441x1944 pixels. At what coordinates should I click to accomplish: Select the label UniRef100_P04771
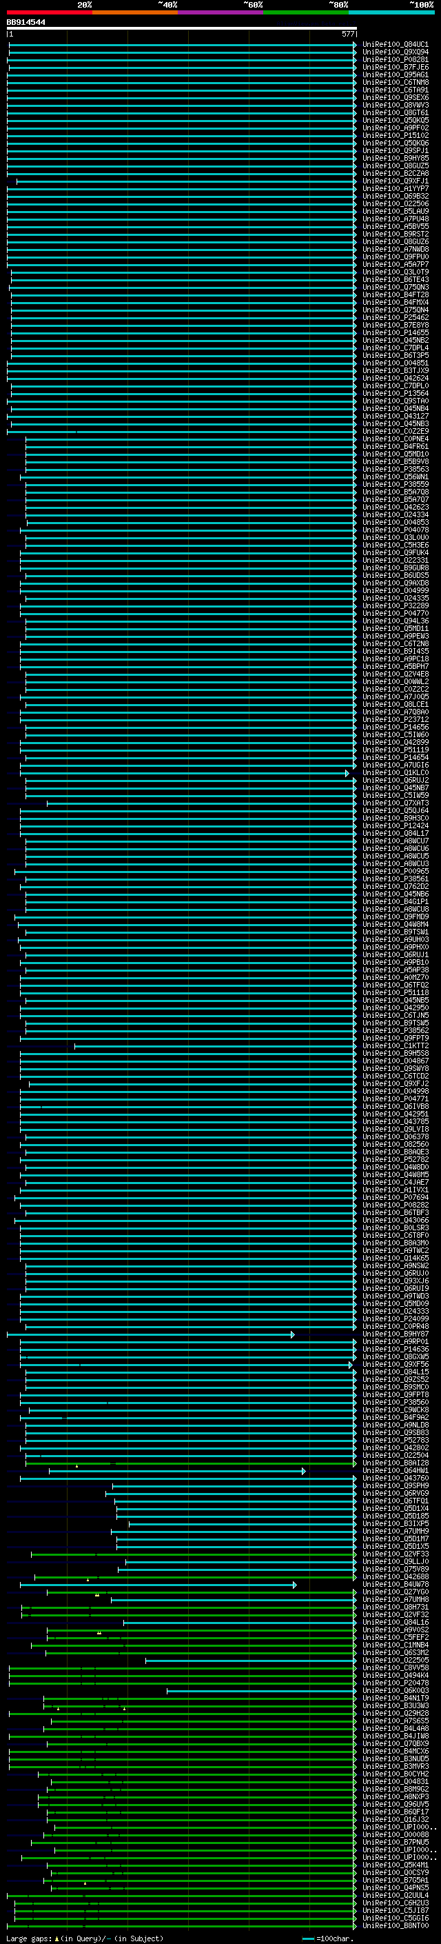pyautogui.click(x=396, y=1099)
